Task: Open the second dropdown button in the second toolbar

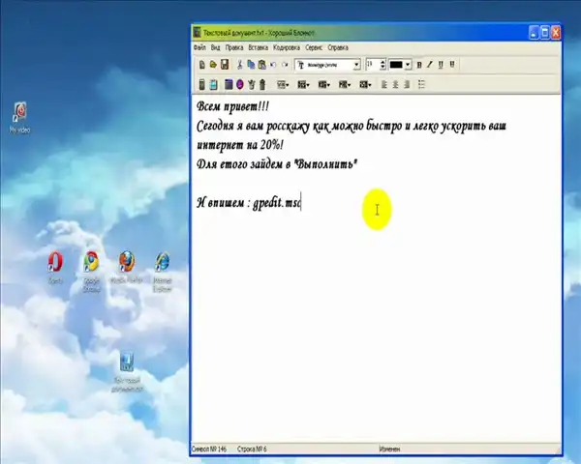Action: (x=303, y=85)
